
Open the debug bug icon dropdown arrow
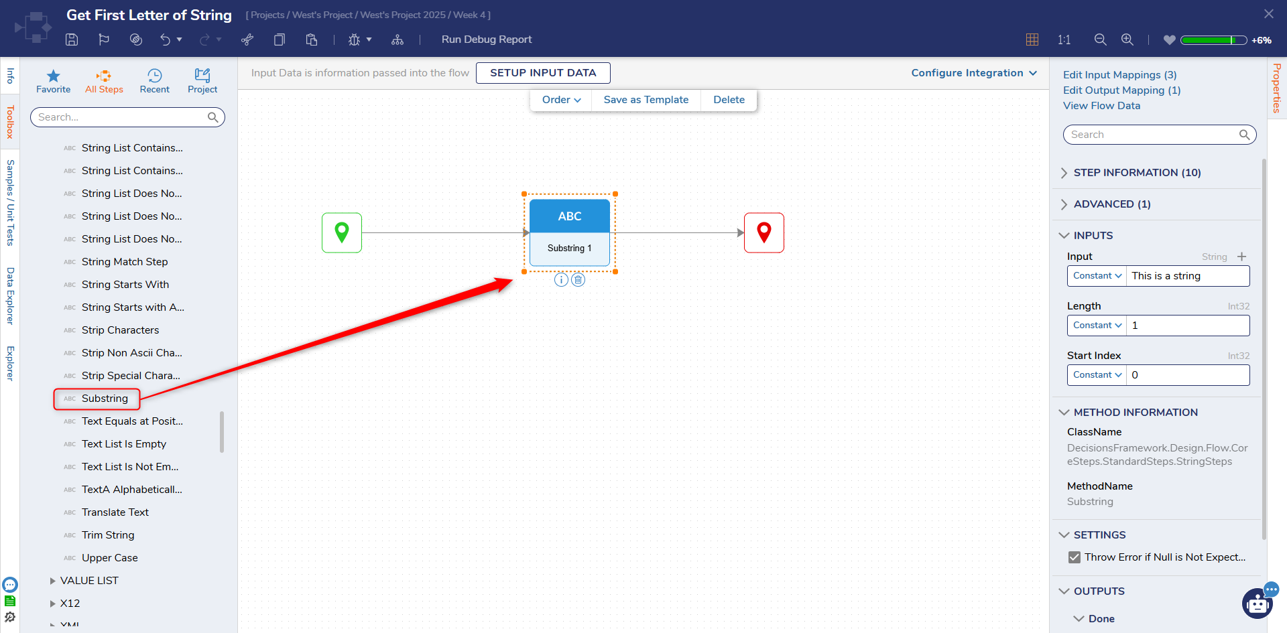point(369,40)
